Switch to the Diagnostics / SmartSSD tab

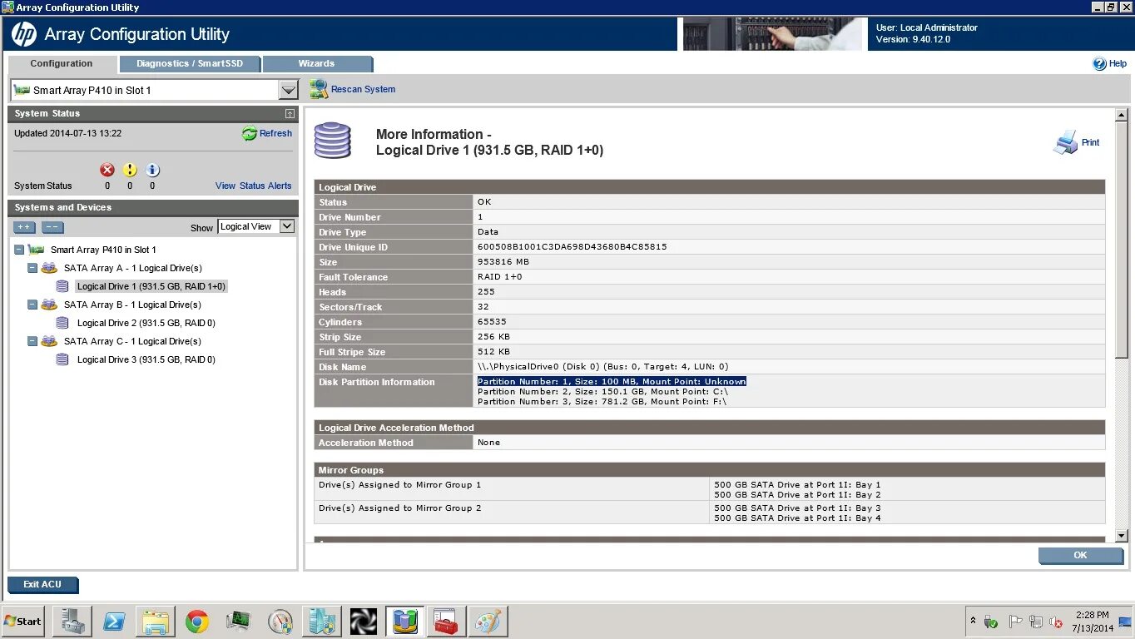point(190,63)
